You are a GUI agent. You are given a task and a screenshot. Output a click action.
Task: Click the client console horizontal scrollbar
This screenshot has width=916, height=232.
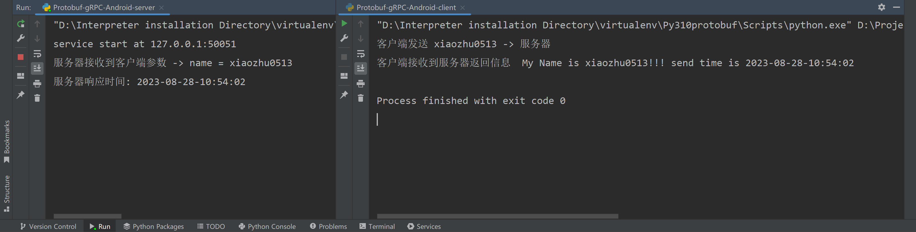click(x=497, y=216)
